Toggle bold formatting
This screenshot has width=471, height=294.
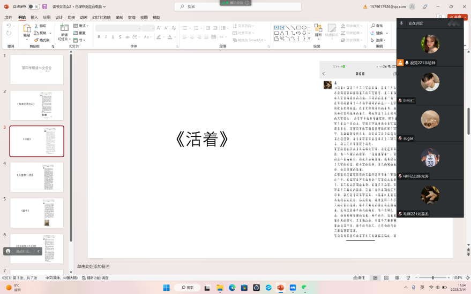coord(99,37)
